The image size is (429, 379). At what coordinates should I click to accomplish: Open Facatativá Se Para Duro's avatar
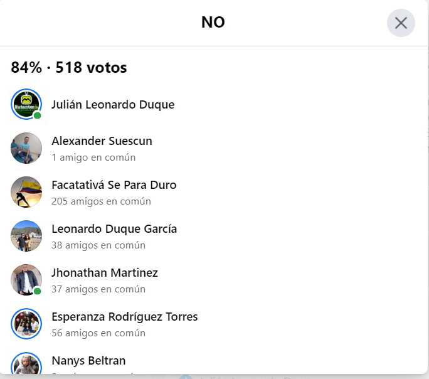pos(26,192)
